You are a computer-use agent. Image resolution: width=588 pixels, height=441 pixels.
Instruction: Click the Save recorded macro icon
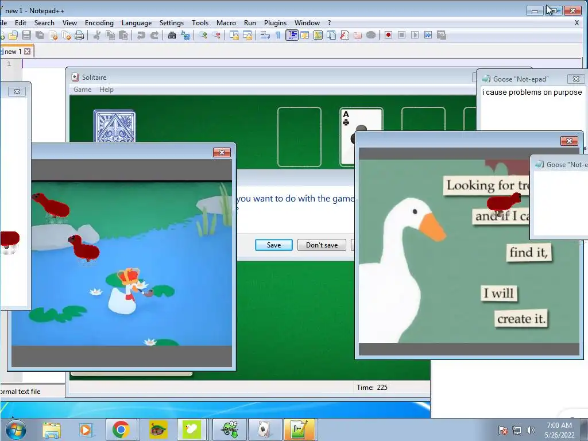tap(442, 35)
